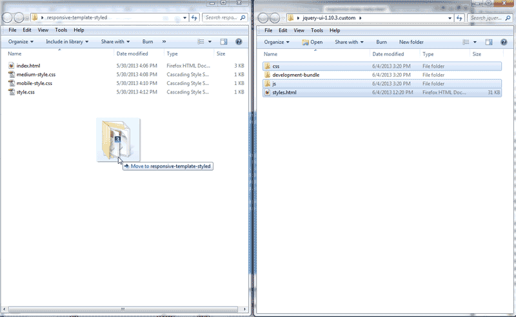
Task: Show more toolbar commands chevron
Action: 164,41
